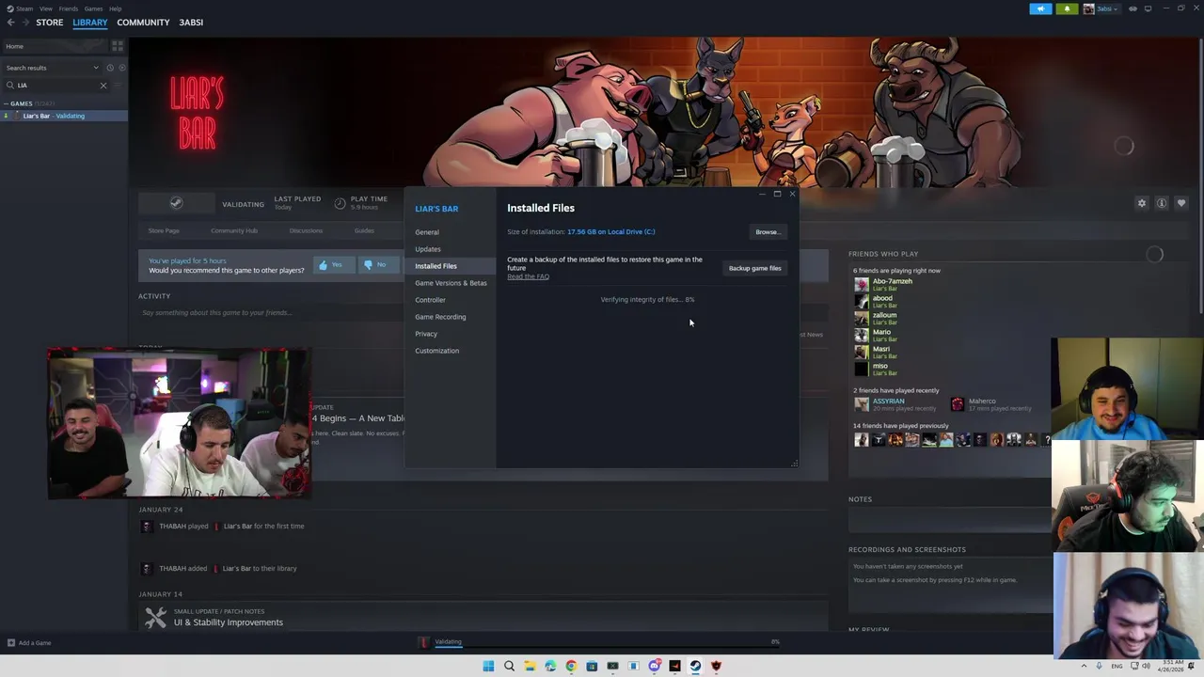This screenshot has width=1204, height=677.
Task: Open the game info icon
Action: coord(1162,203)
